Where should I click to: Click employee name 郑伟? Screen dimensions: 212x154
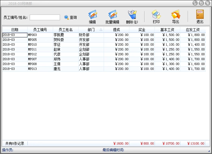pyautogui.click(x=57, y=59)
